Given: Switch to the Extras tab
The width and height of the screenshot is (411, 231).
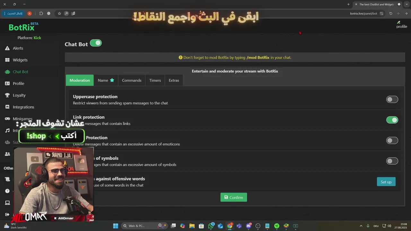Looking at the screenshot, I should 174,80.
